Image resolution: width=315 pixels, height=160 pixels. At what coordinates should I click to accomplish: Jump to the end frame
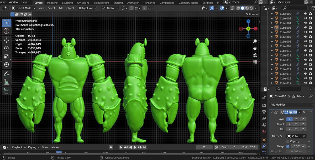click(144, 147)
